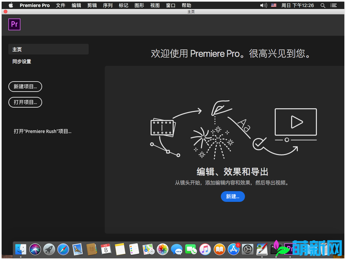
Task: Open App Store with badge in Dock
Action: (234, 249)
